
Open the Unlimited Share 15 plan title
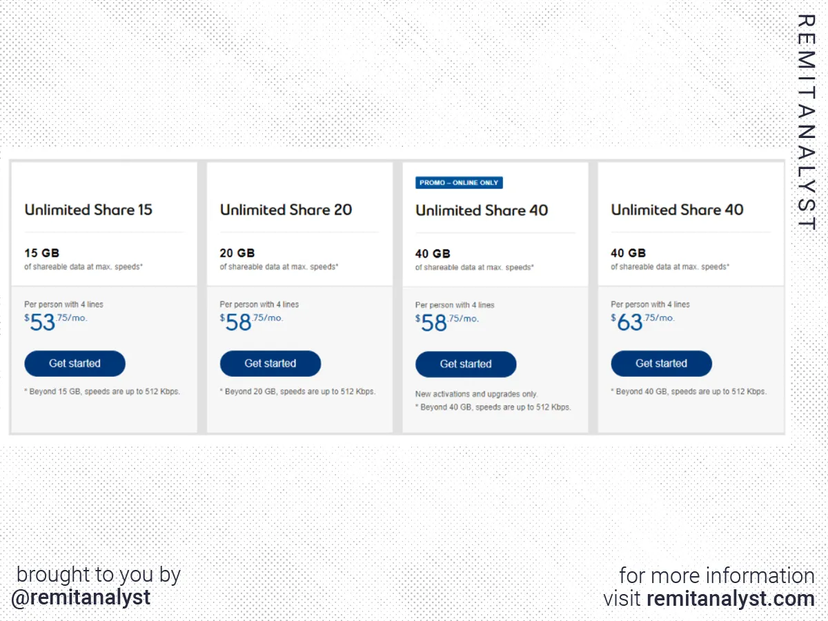point(88,210)
